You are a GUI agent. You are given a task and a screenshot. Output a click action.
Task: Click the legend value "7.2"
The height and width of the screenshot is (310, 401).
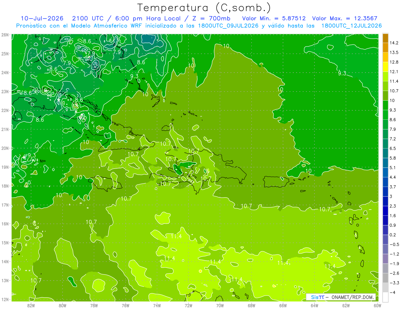coord(393,139)
